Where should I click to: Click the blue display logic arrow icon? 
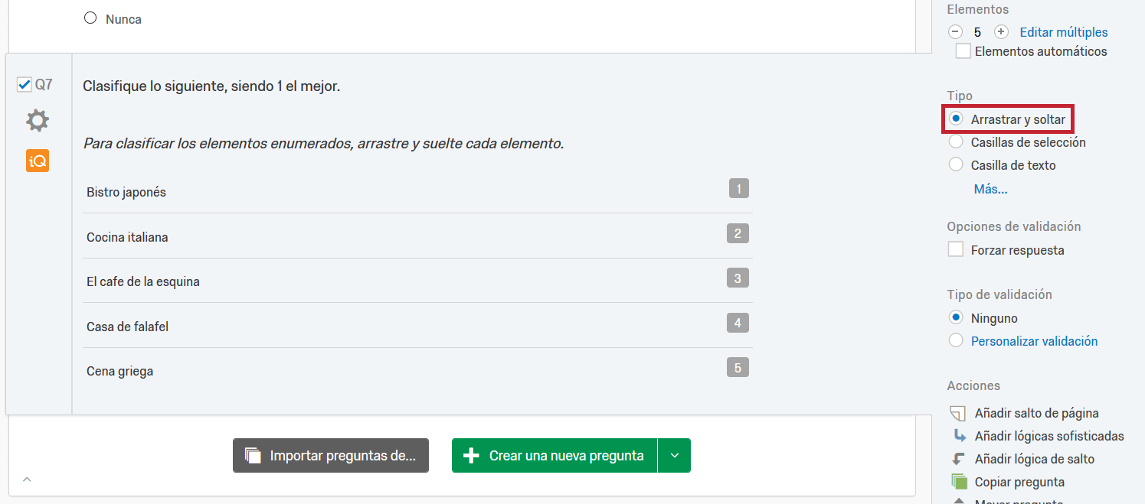coord(957,437)
